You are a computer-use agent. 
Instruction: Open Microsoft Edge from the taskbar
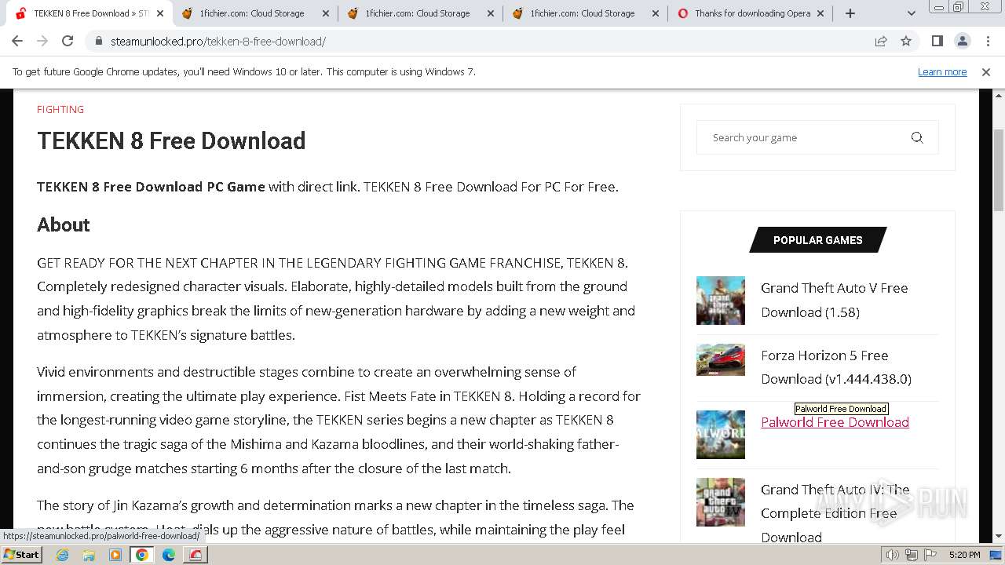coord(169,555)
